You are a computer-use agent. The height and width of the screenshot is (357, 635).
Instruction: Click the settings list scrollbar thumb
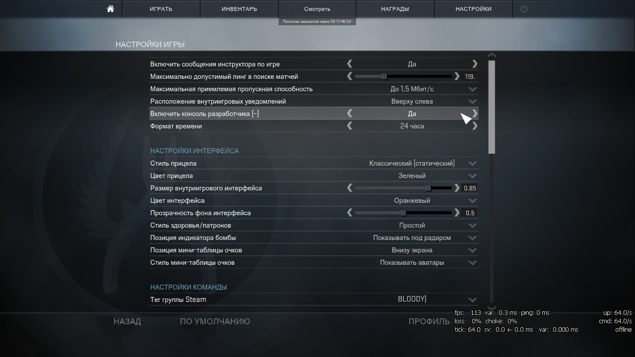pos(492,107)
